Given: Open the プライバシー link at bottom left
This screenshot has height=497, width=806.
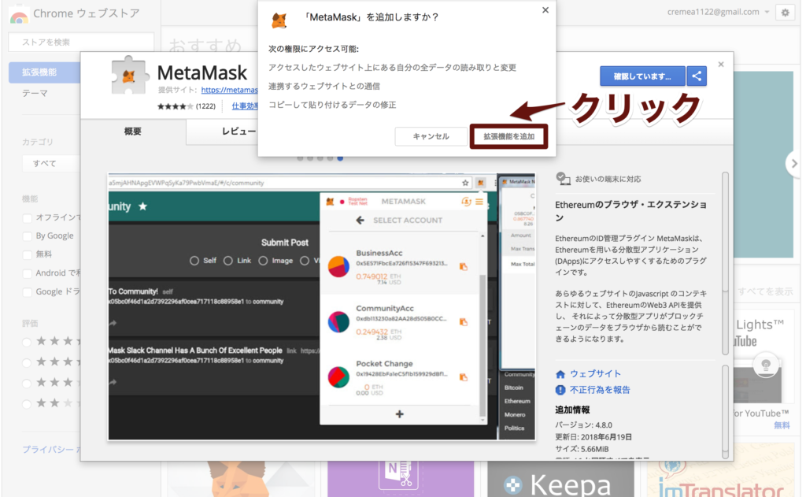Looking at the screenshot, I should click(x=51, y=450).
